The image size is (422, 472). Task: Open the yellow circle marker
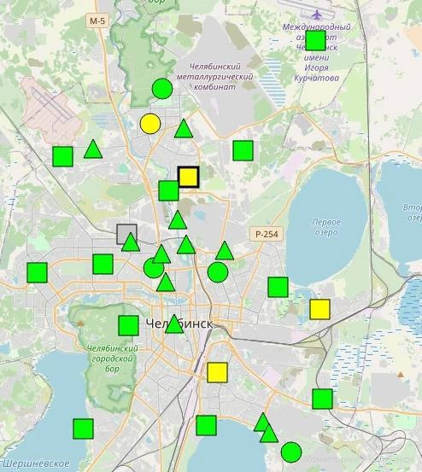[150, 124]
